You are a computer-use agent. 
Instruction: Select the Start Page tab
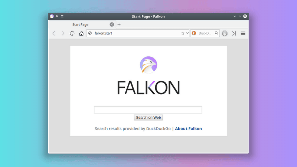tap(80, 24)
